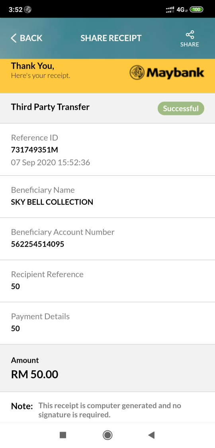Screen dimensions: 215x448
Task: Tap the Third Party Transfer heading
Action: (x=50, y=107)
